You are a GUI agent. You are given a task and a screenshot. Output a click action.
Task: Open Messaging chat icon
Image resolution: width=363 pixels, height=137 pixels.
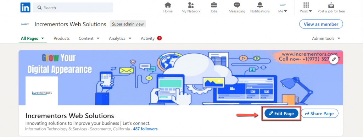tap(236, 8)
